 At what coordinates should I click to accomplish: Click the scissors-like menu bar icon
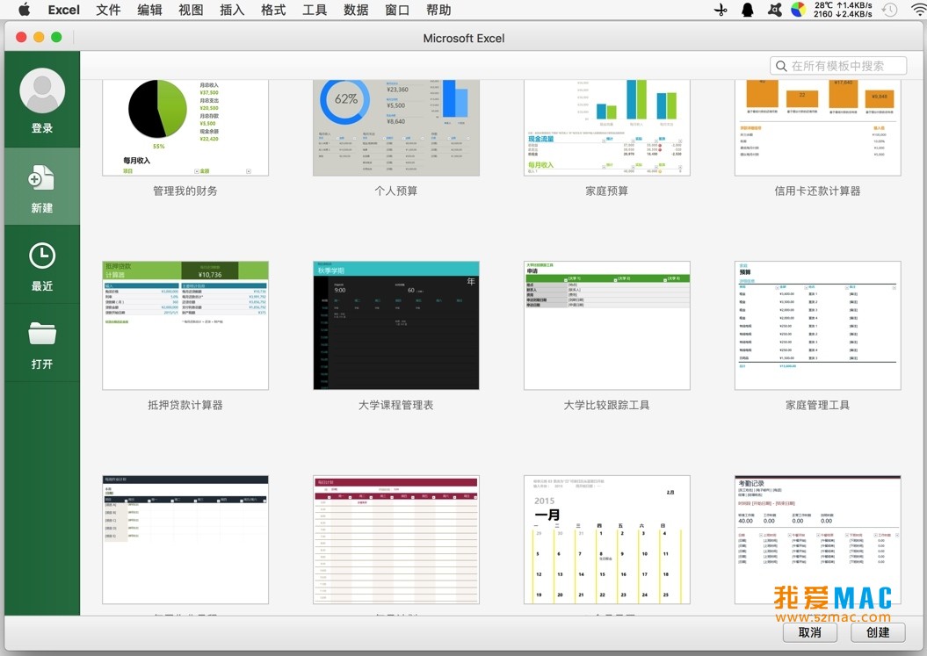(721, 10)
